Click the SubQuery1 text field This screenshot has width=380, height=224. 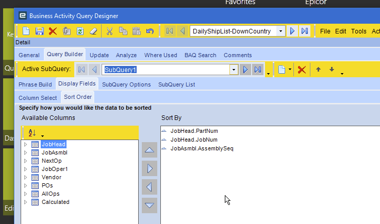(x=166, y=70)
